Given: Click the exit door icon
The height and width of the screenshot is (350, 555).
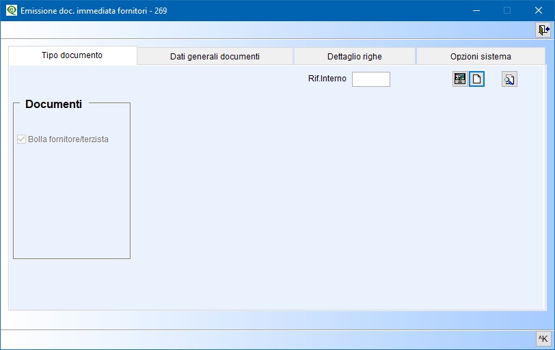Looking at the screenshot, I should [x=543, y=30].
